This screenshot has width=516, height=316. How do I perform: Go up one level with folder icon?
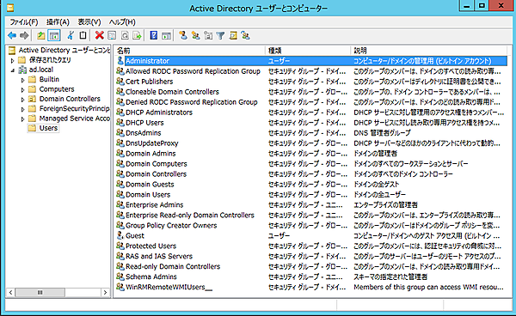point(40,35)
